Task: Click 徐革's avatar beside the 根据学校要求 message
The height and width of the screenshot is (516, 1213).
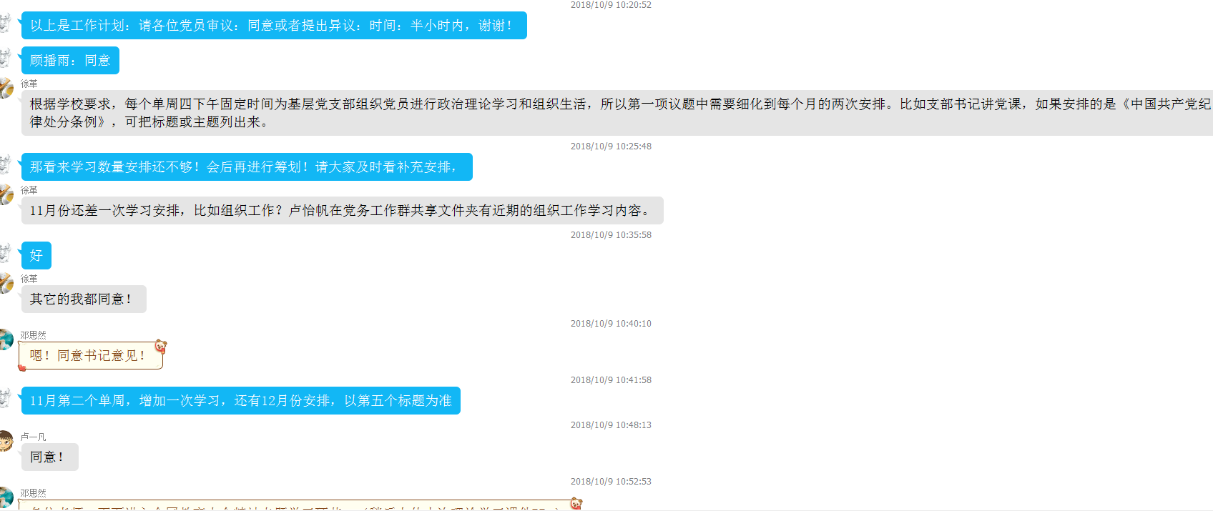Action: click(6, 88)
